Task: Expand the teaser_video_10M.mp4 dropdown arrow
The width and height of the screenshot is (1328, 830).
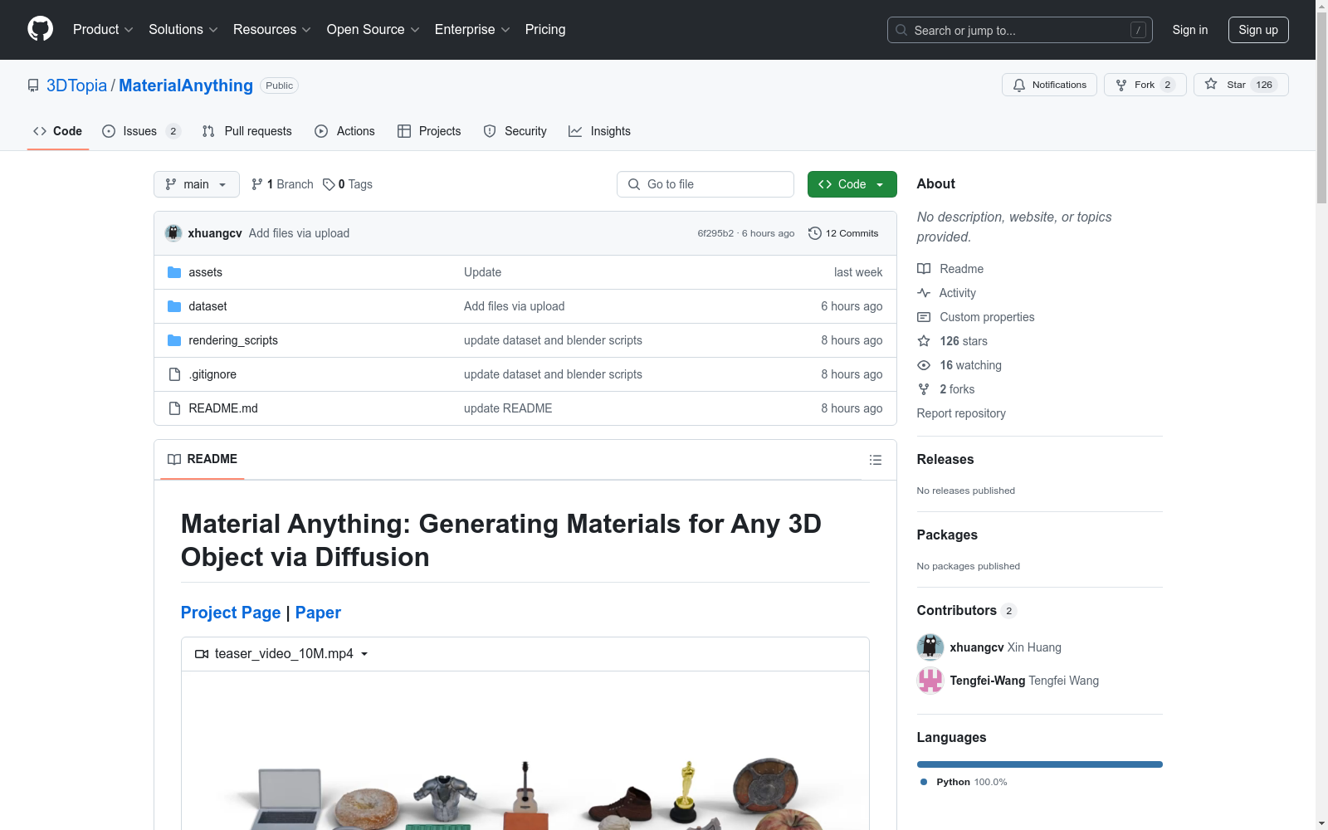Action: pyautogui.click(x=364, y=654)
